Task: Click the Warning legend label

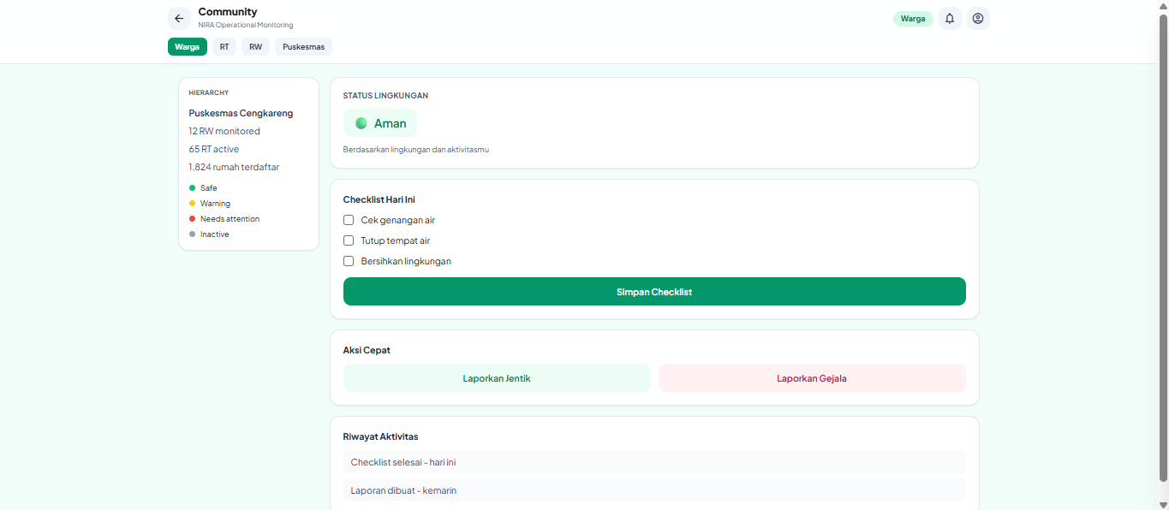Action: click(215, 204)
